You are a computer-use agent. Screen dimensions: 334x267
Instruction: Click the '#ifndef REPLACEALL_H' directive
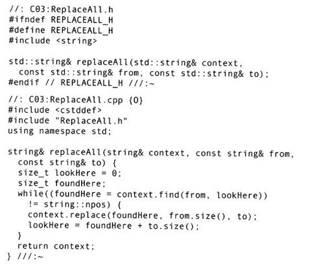(x=61, y=20)
